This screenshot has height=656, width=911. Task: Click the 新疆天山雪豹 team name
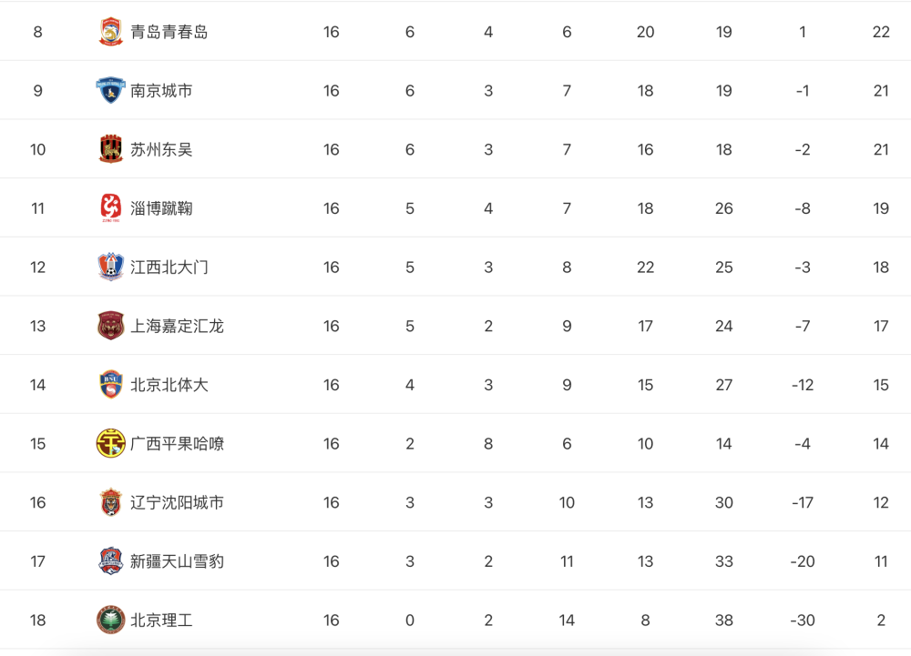coord(177,560)
